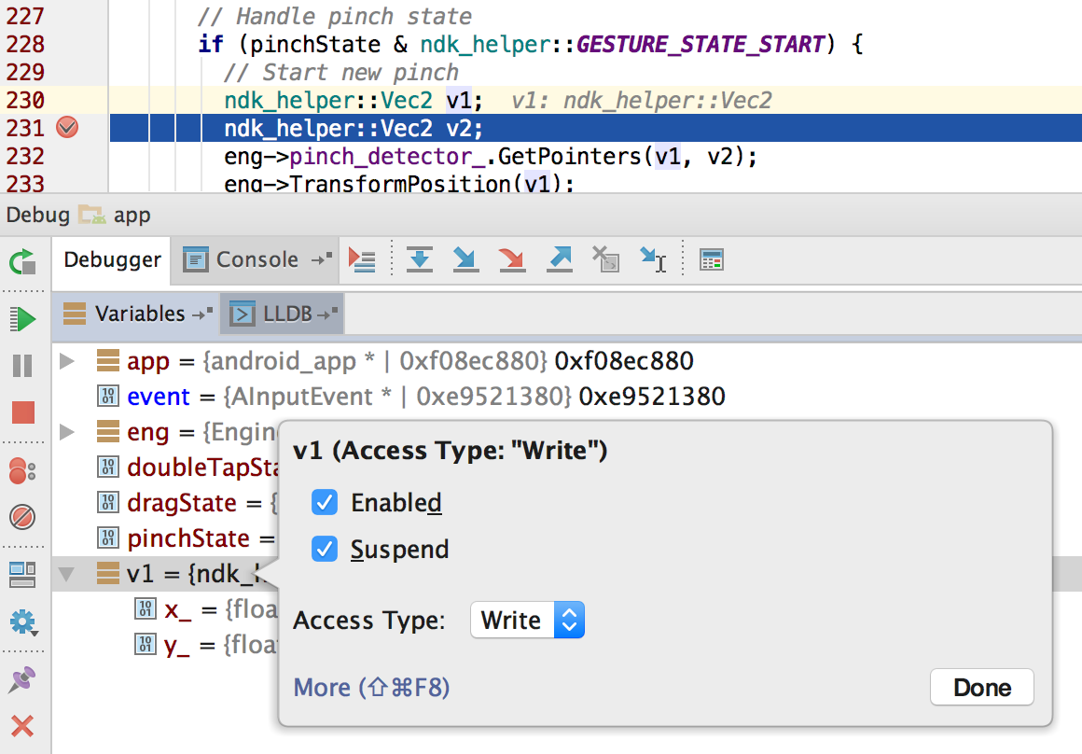Click the Step Into toolbar icon
The height and width of the screenshot is (754, 1082).
click(465, 259)
